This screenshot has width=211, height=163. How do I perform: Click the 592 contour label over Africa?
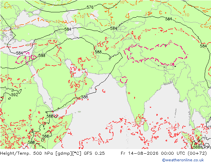[x=15, y=95]
